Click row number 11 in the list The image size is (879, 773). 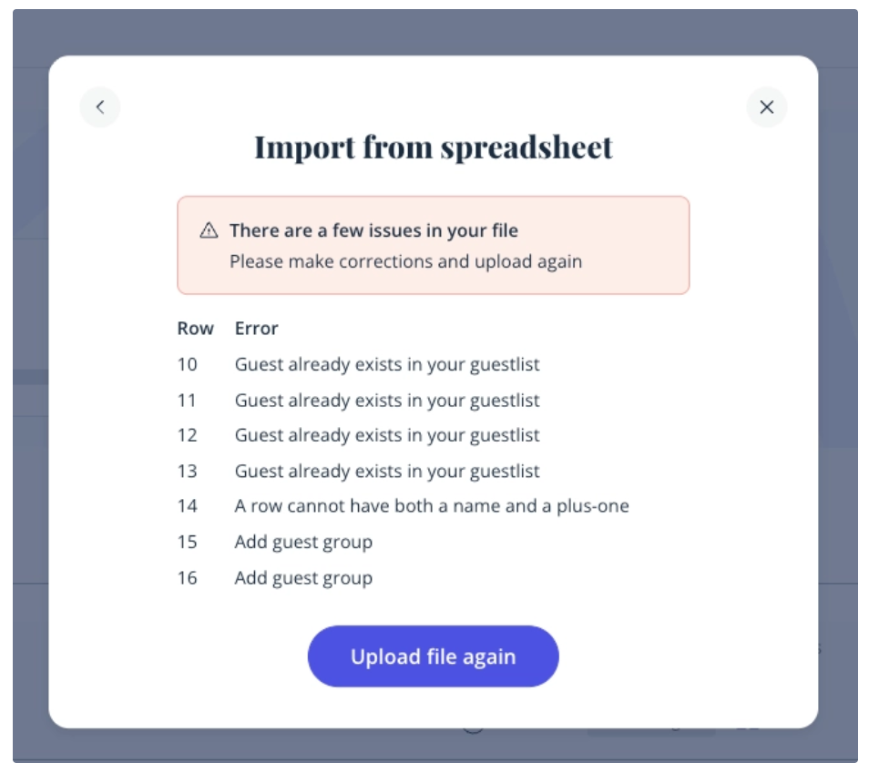click(187, 401)
